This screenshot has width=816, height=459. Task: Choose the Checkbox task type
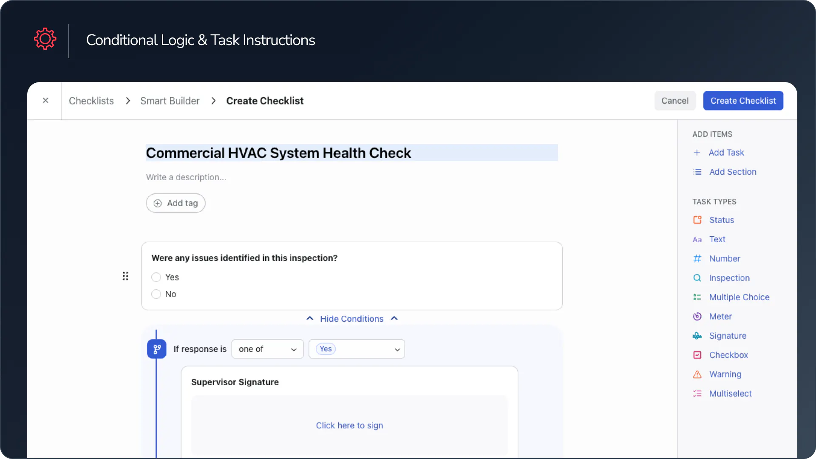(728, 355)
